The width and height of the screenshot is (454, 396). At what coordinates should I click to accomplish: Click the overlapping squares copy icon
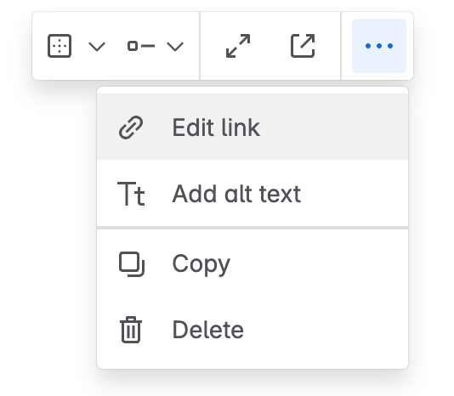[132, 264]
